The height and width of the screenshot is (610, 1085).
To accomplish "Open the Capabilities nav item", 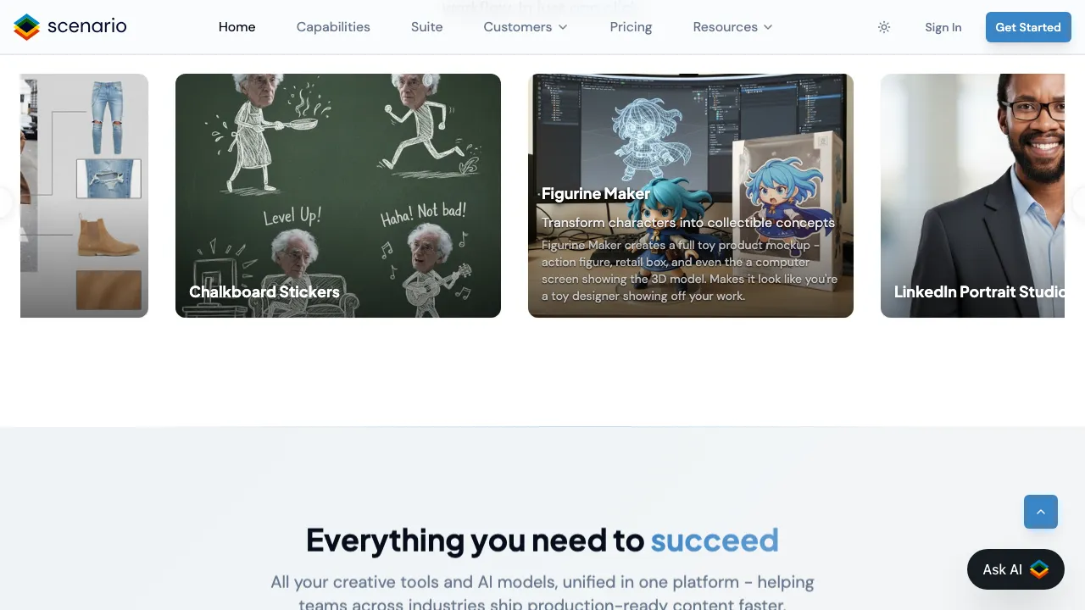I will pyautogui.click(x=333, y=27).
